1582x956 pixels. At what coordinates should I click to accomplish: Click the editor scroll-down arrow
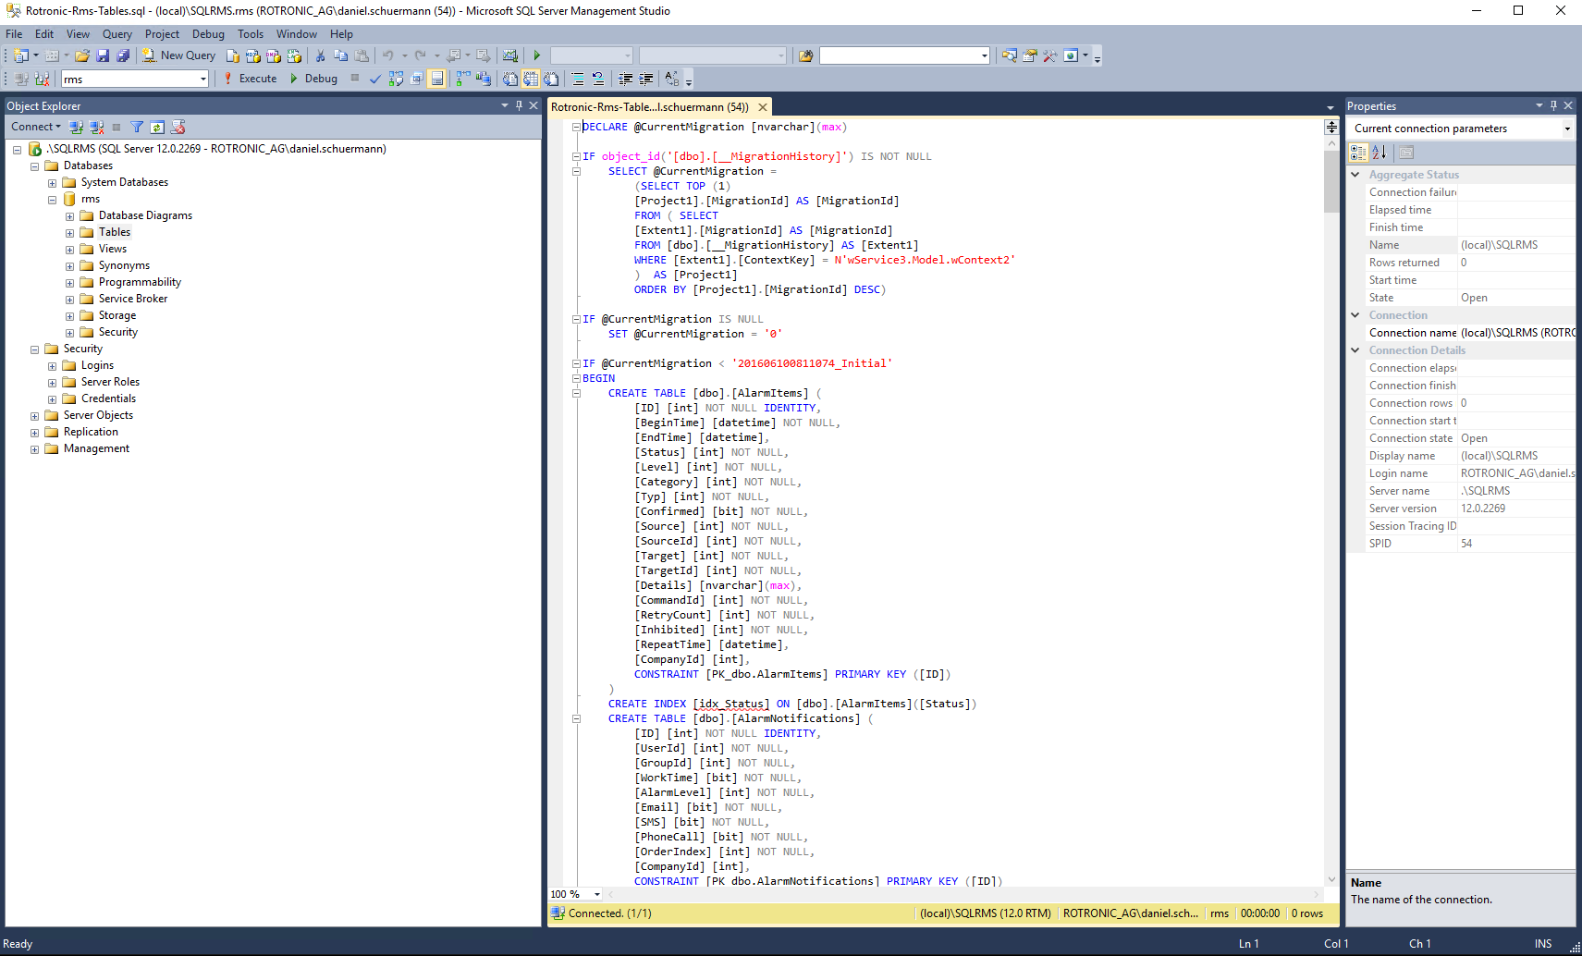point(1331,879)
